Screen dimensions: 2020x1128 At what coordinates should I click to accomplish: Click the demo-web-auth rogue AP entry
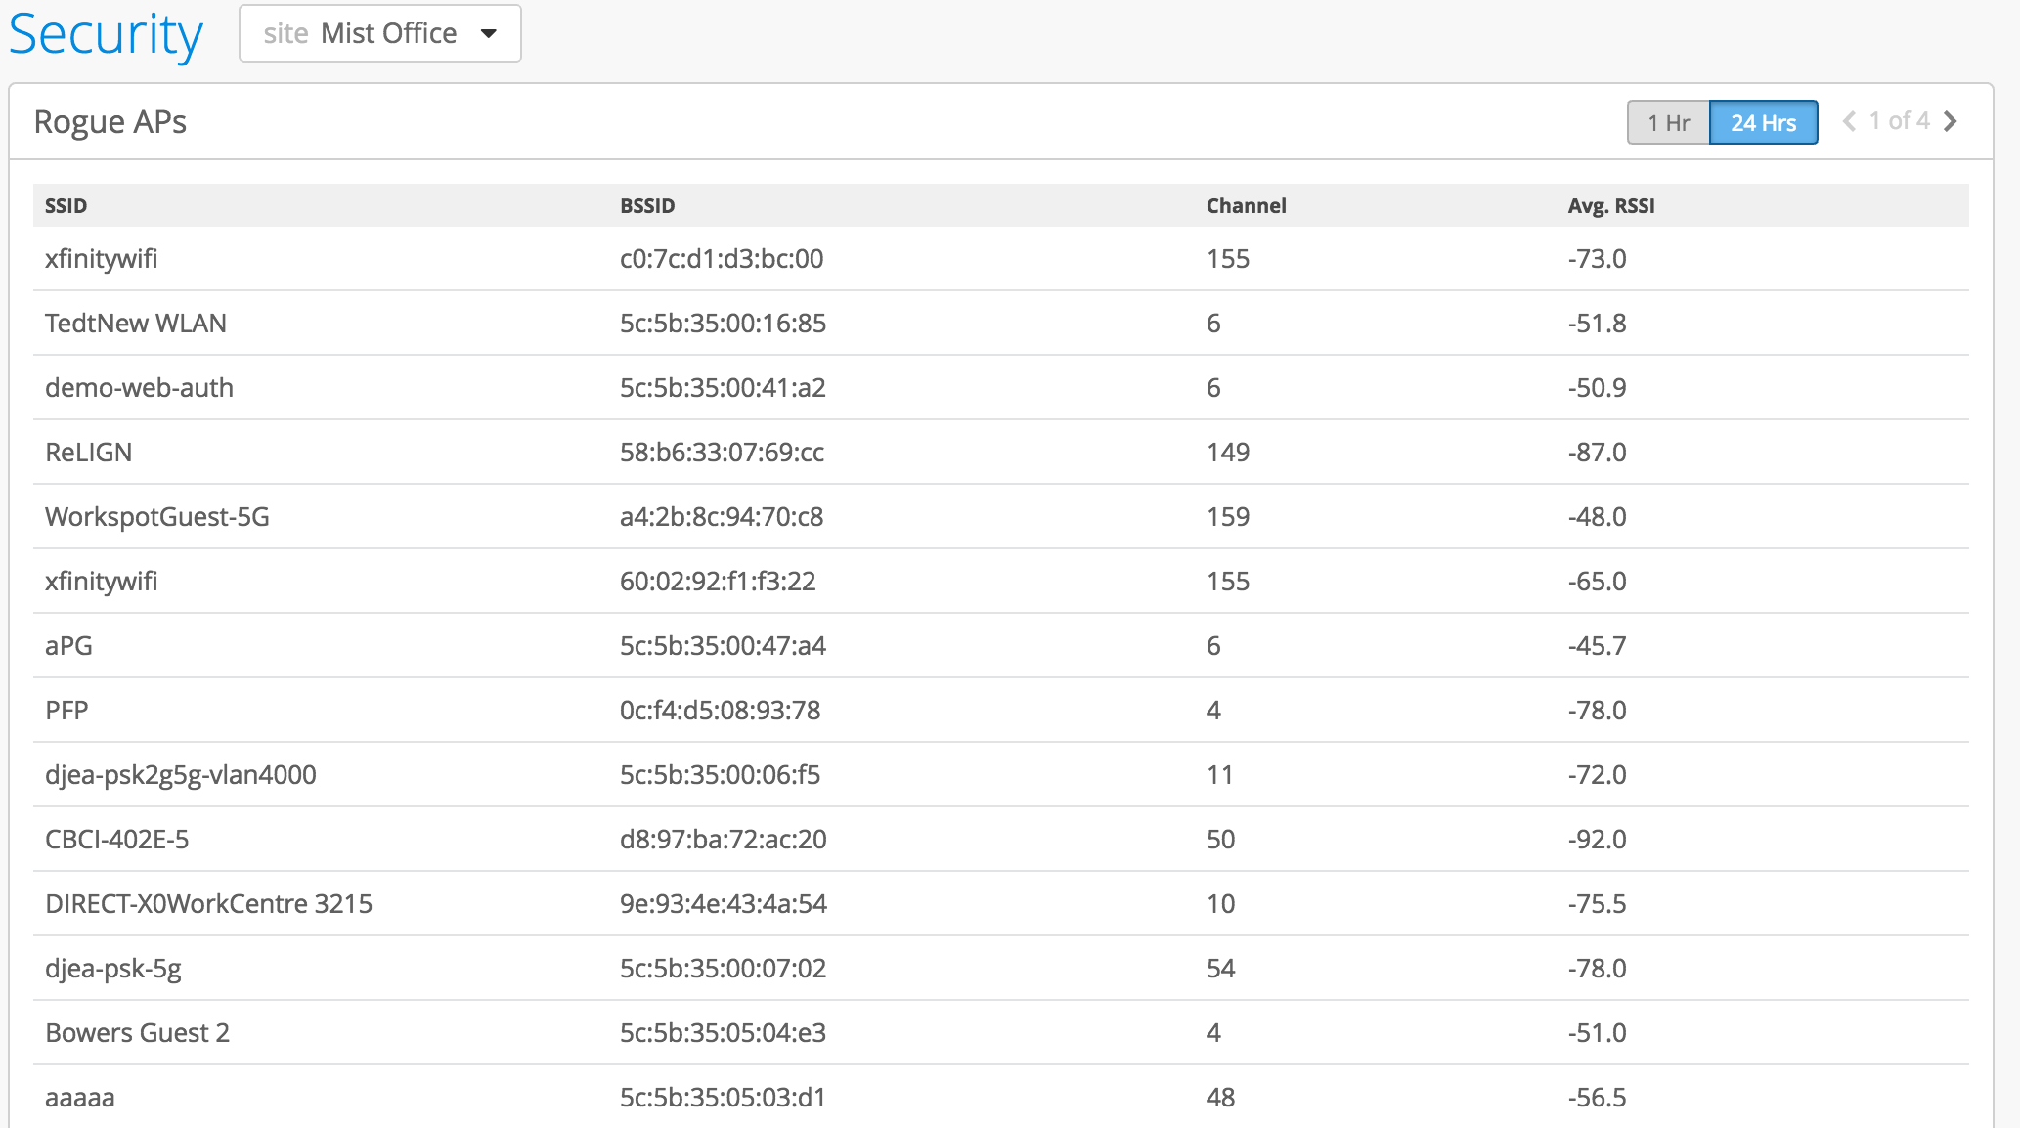pos(139,387)
